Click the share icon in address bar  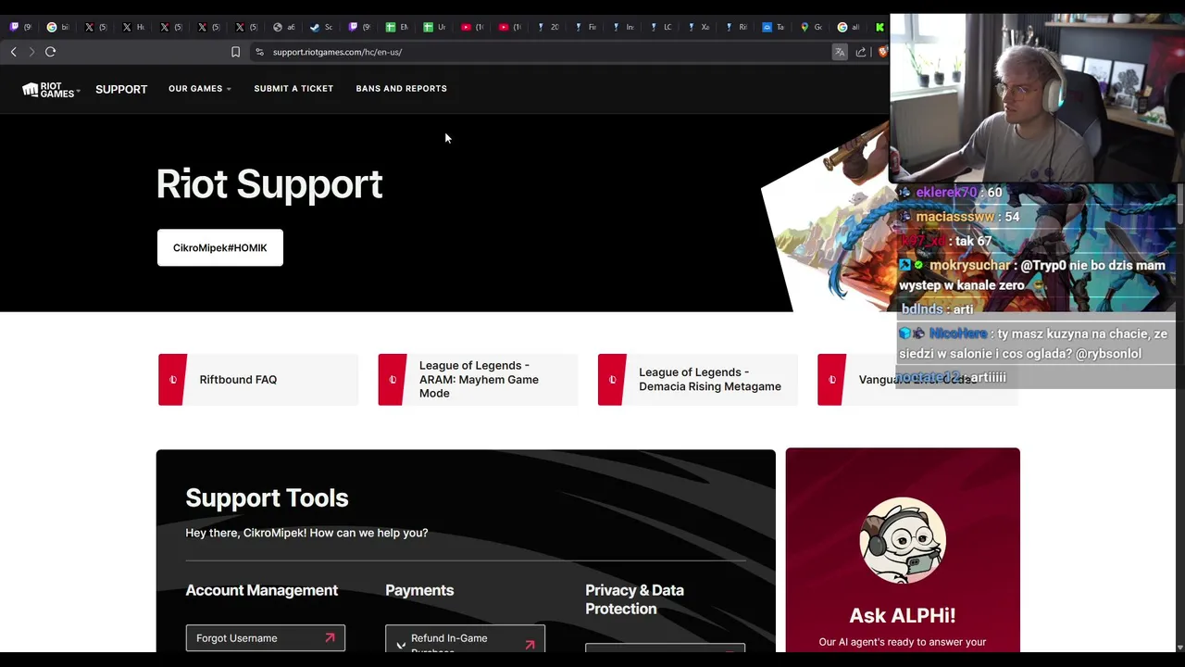(x=861, y=52)
